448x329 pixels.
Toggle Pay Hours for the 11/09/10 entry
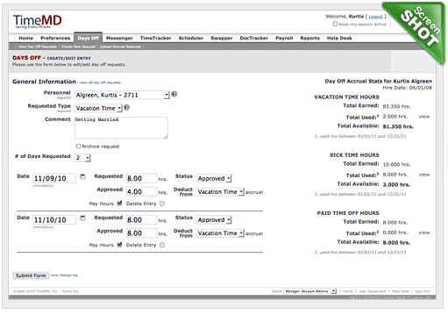pos(119,204)
